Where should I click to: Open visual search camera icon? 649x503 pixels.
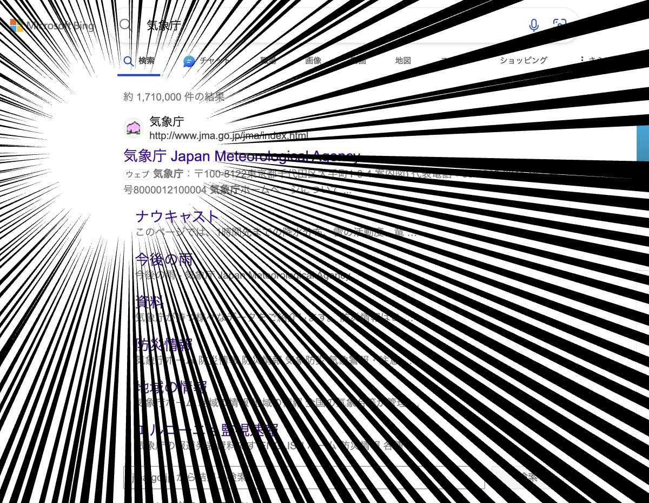[559, 25]
